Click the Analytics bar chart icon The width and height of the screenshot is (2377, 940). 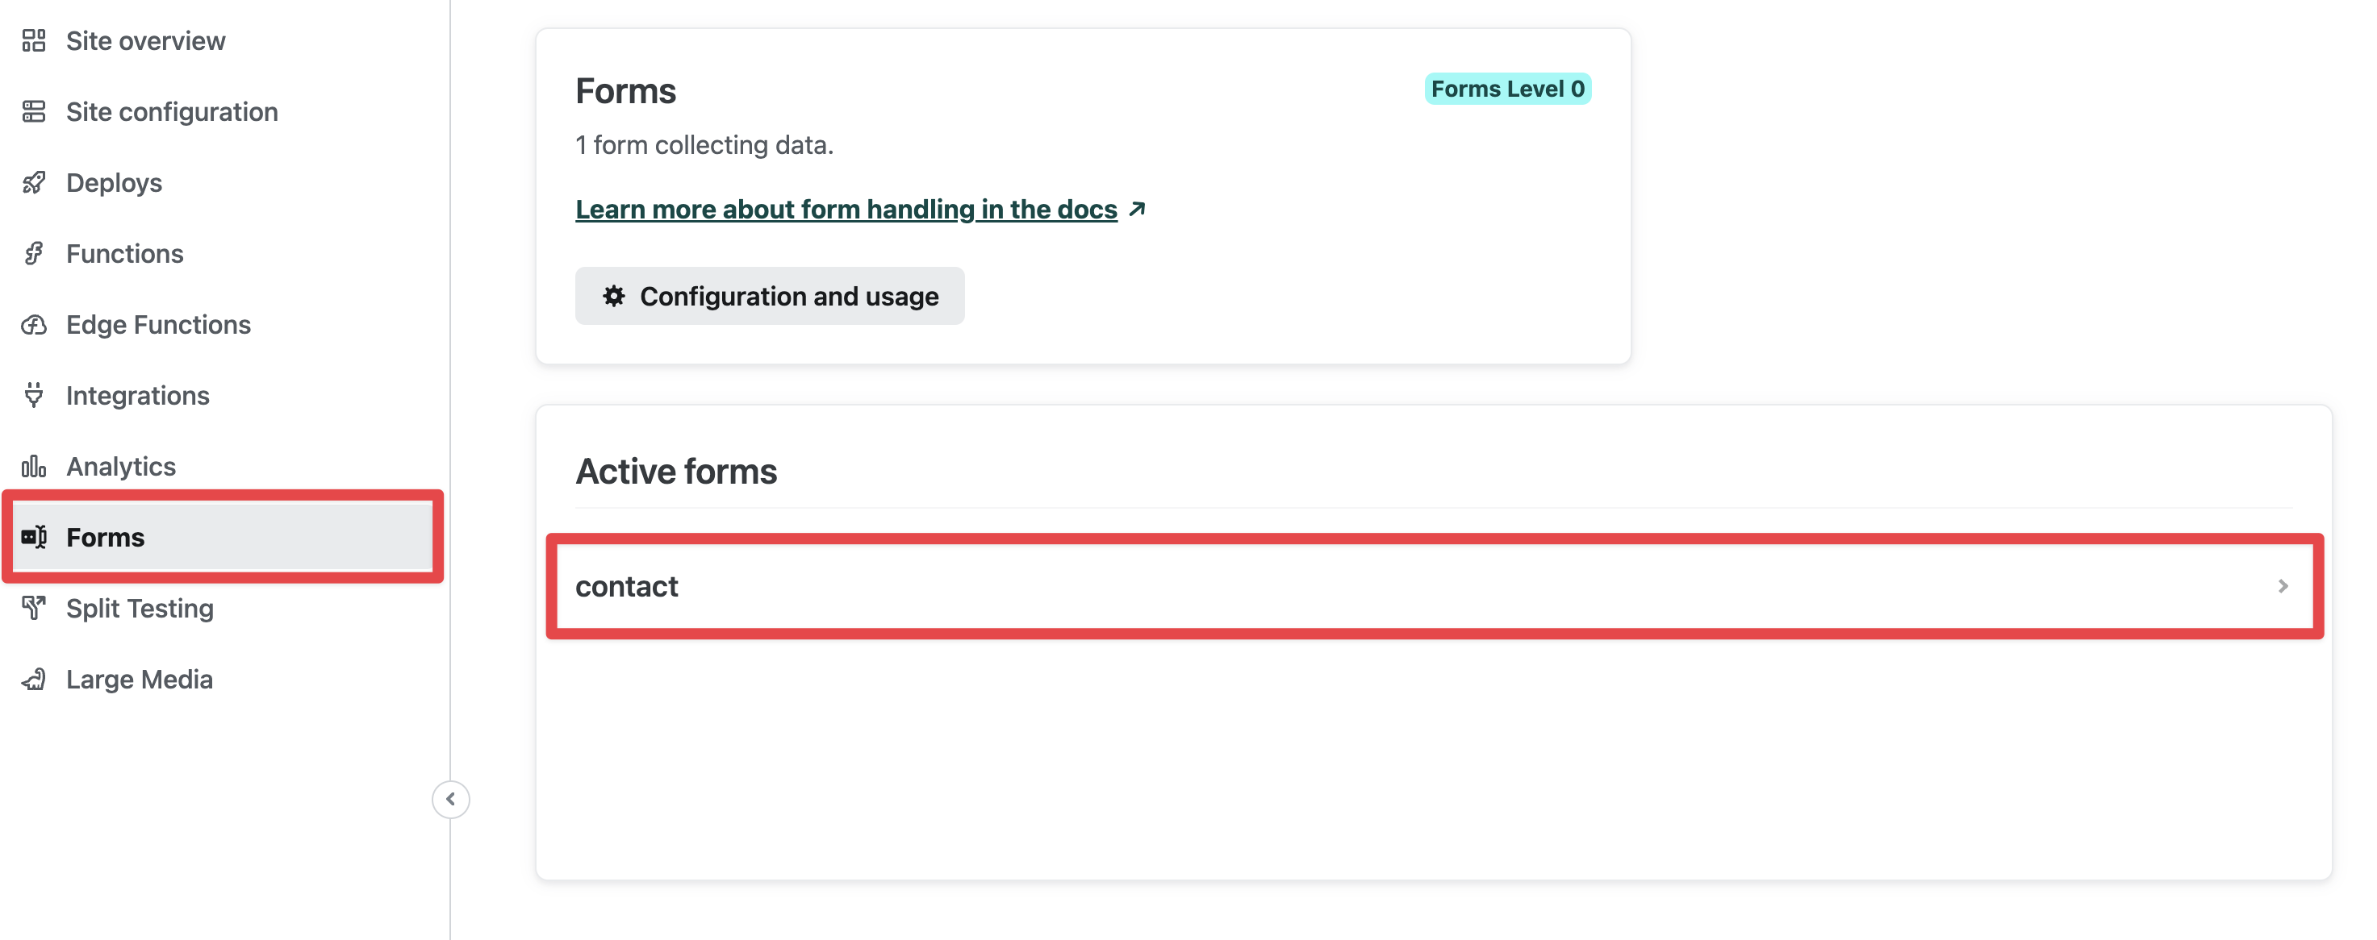tap(34, 466)
